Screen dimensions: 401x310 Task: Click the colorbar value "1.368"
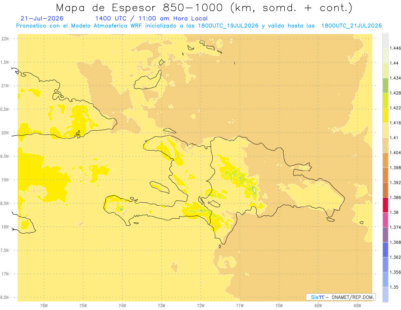tap(395, 242)
